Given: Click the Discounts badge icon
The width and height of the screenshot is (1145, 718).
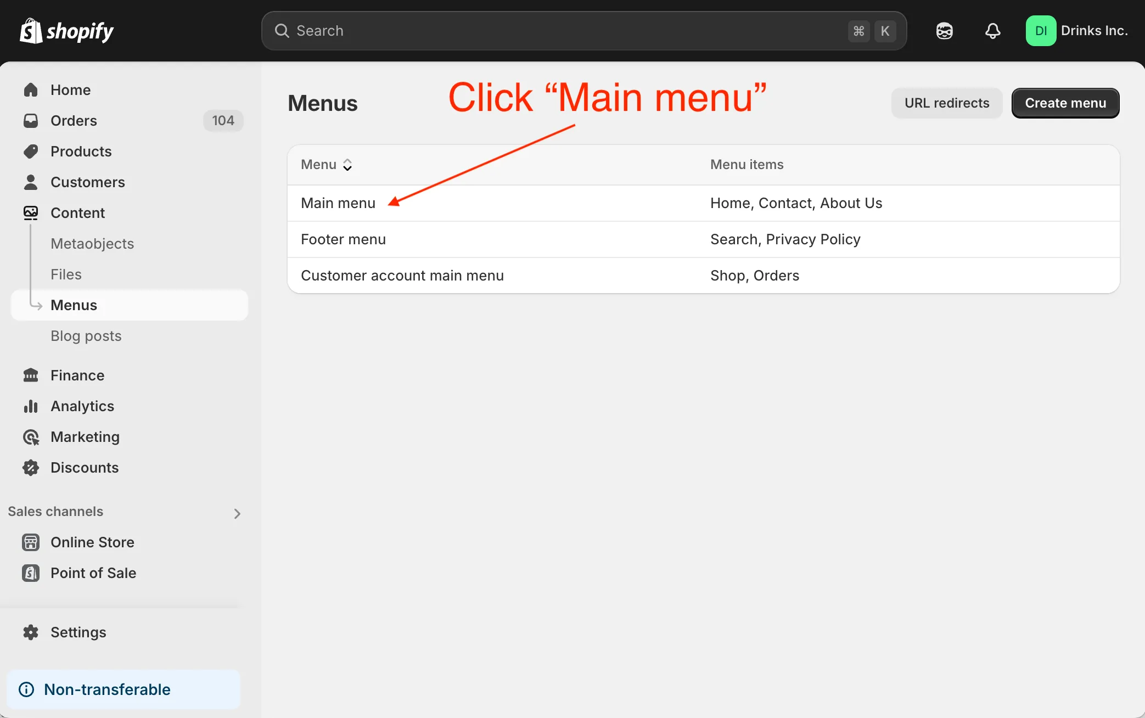Looking at the screenshot, I should pos(31,467).
